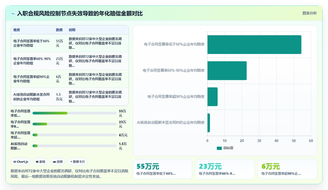Click the x-axis tick label 30
This screenshot has height=190, width=328.
(x=259, y=141)
